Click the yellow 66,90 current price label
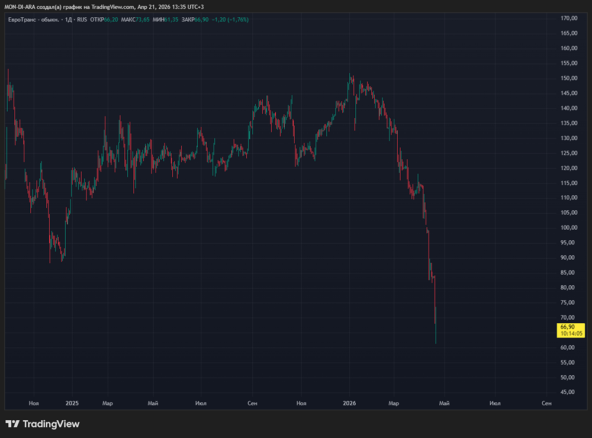The width and height of the screenshot is (592, 438). coord(568,327)
